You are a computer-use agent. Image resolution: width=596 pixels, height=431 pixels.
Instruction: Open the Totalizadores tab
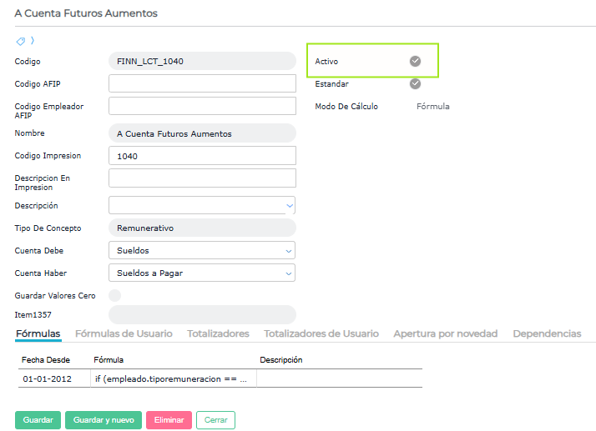pyautogui.click(x=218, y=333)
